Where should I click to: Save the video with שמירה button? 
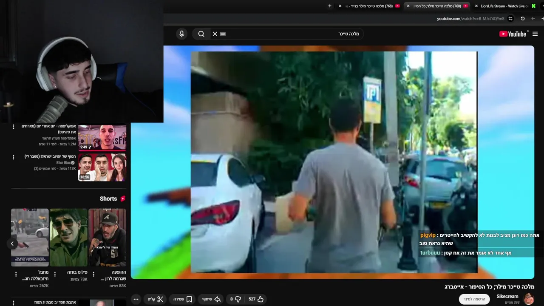click(x=183, y=299)
